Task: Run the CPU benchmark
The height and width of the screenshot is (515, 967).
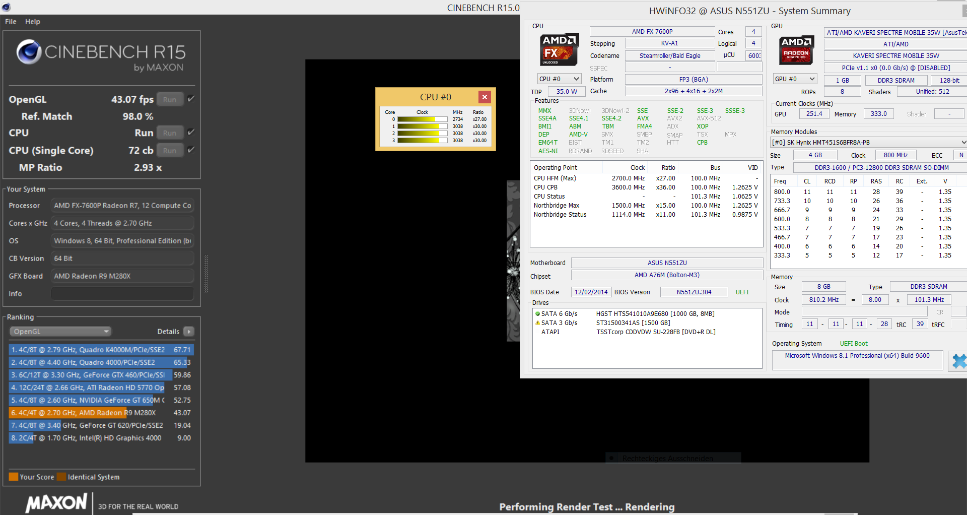Action: (x=170, y=133)
